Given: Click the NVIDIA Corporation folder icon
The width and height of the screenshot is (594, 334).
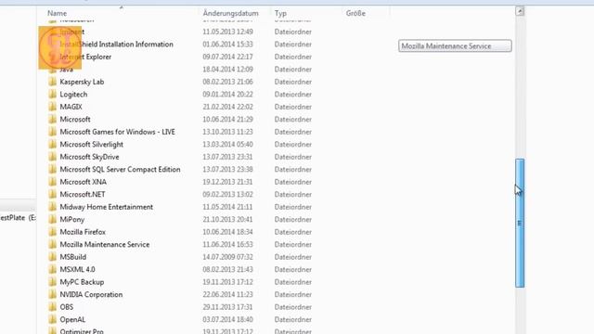Looking at the screenshot, I should point(53,294).
